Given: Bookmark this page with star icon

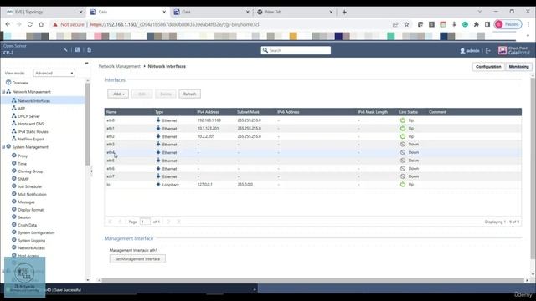Looking at the screenshot, I should coord(406,24).
